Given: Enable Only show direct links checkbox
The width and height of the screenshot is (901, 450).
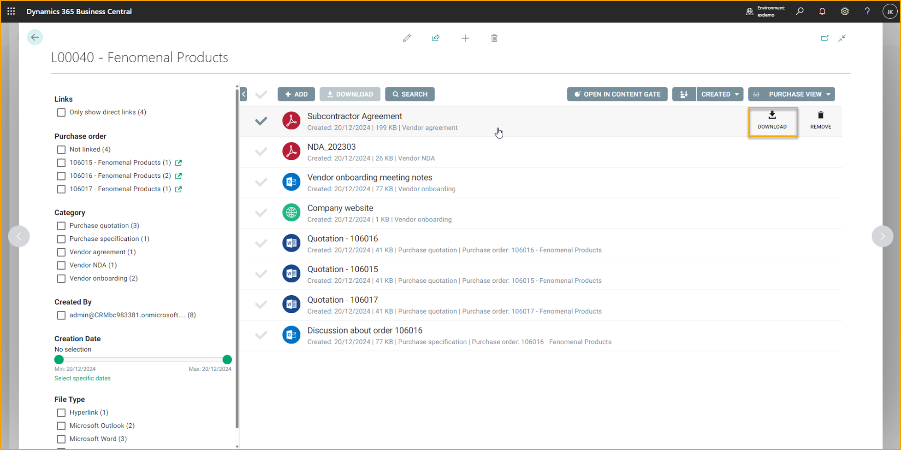Looking at the screenshot, I should click(61, 112).
